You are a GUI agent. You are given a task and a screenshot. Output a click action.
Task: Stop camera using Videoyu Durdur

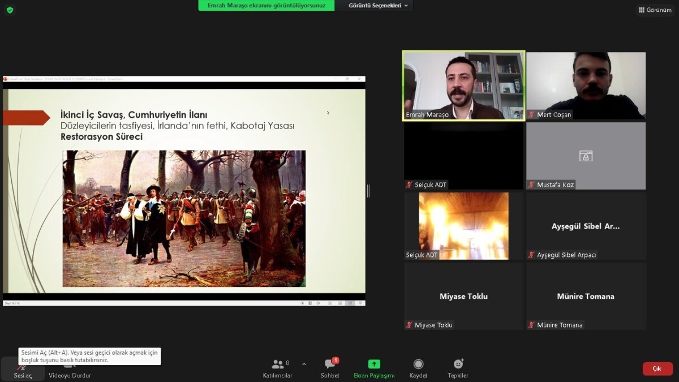(70, 369)
